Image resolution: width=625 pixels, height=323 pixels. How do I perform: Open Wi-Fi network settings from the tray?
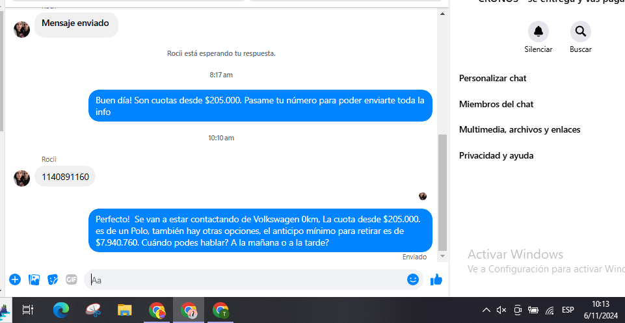(x=550, y=310)
